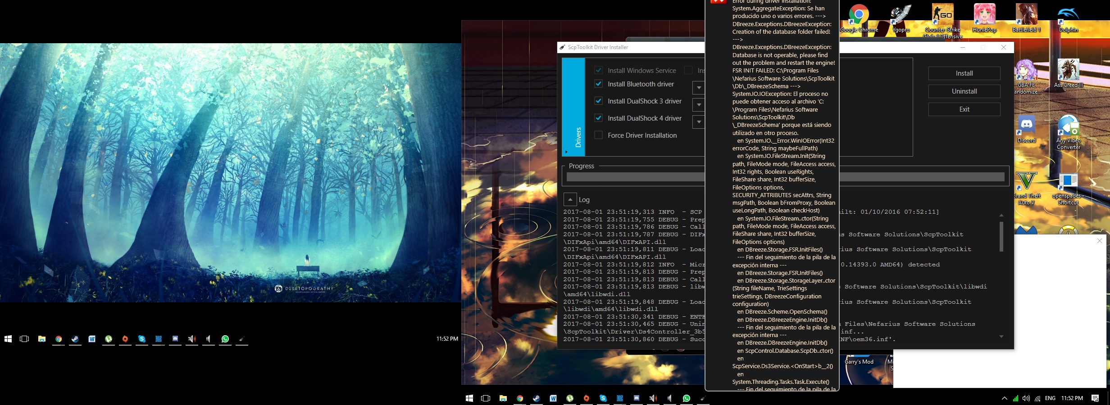Viewport: 1110px width, 405px height.
Task: Open the Ygopro desktop shortcut
Action: pyautogui.click(x=901, y=19)
